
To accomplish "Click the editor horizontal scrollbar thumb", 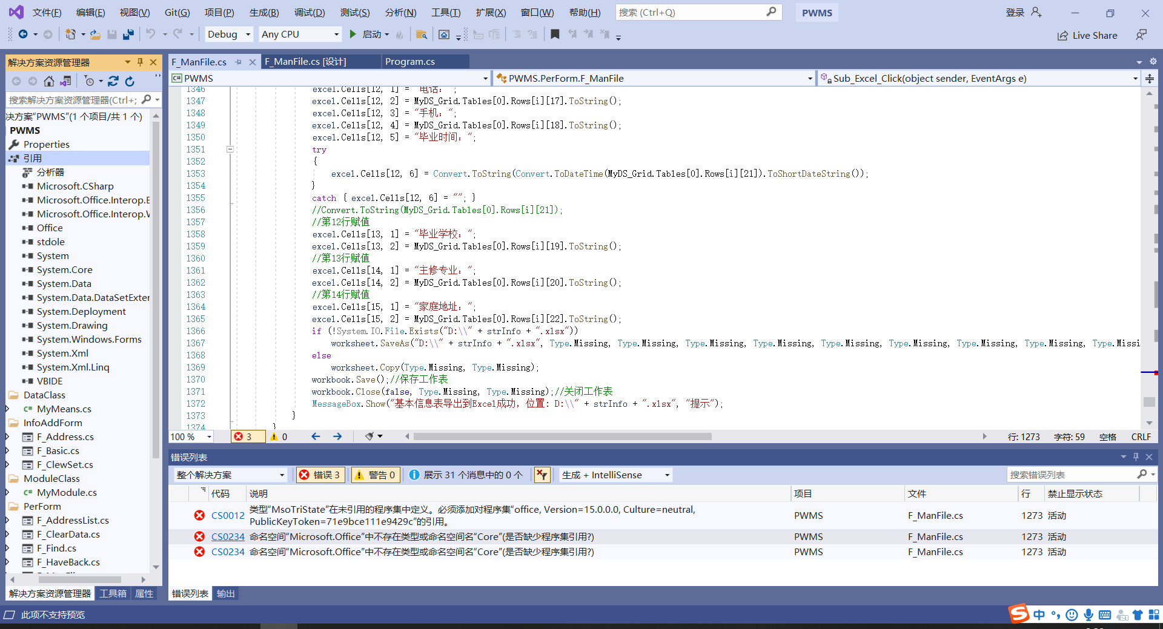I will [562, 436].
